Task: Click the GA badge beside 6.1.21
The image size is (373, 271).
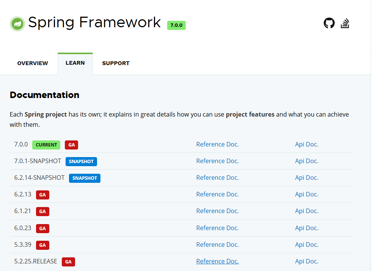Action: coord(42,211)
